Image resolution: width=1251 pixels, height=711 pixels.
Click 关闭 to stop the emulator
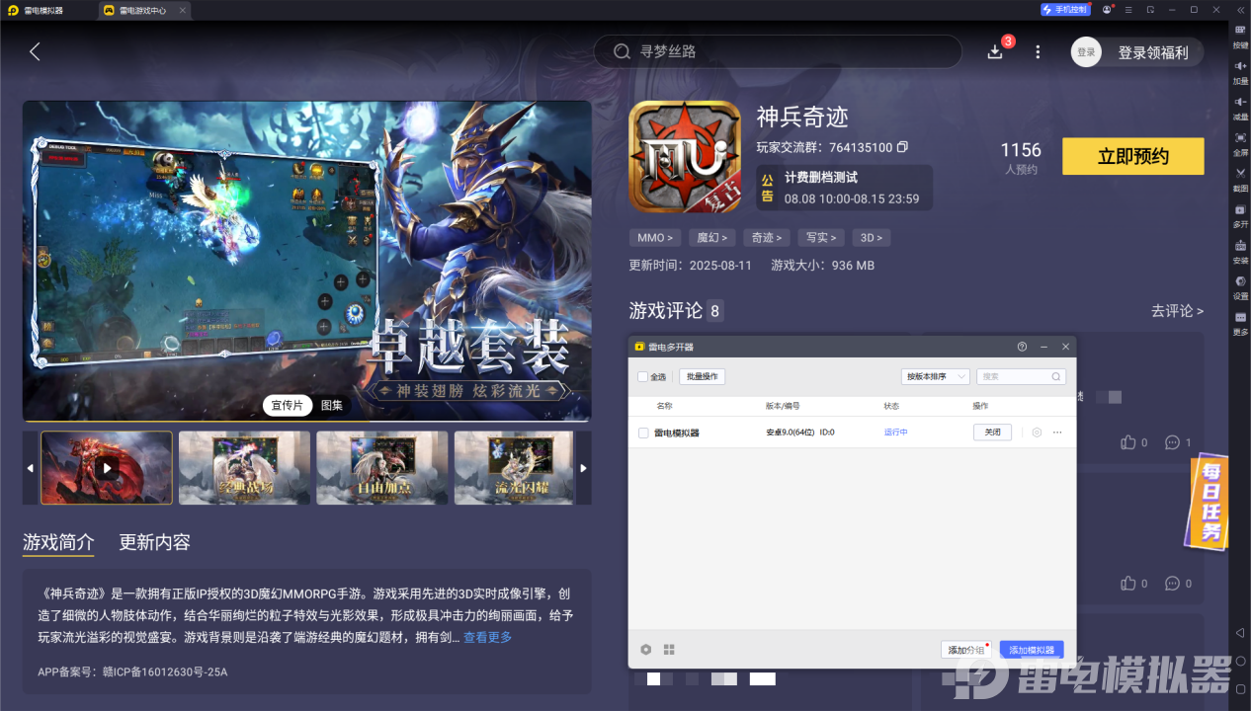tap(992, 433)
